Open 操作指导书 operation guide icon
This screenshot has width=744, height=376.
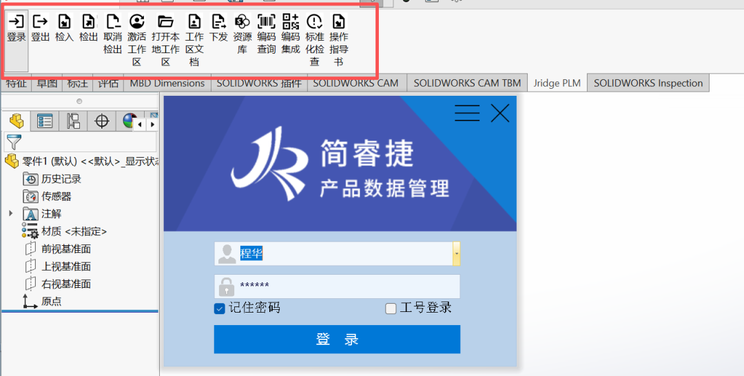click(338, 22)
